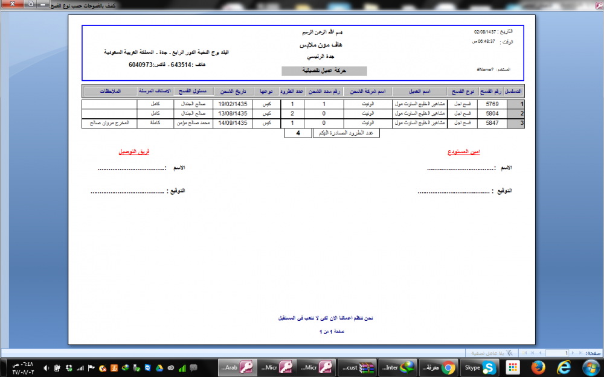Minimize the report preview window

43,4
